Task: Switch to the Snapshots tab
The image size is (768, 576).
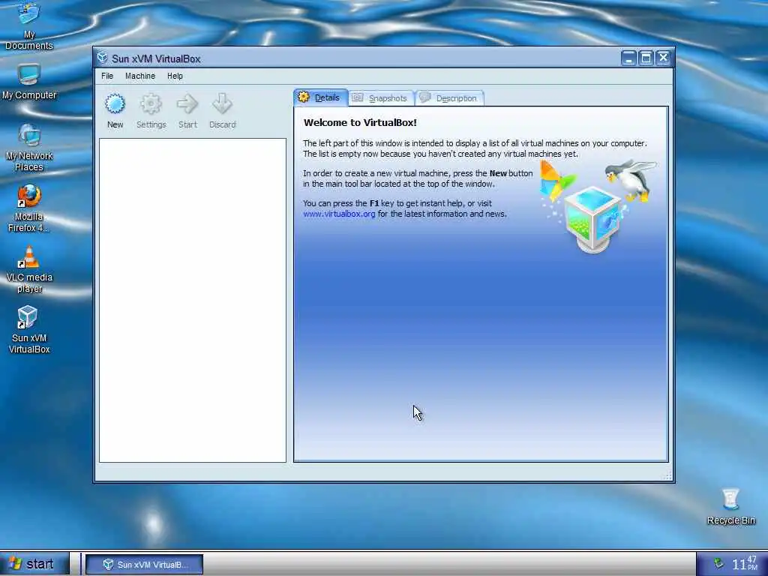Action: coord(382,98)
